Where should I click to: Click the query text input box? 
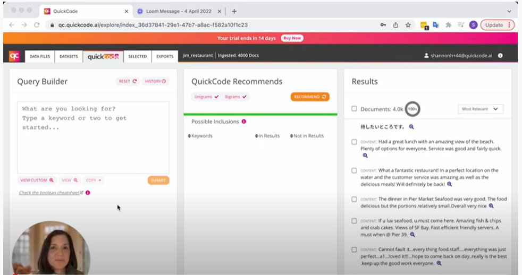click(93, 137)
